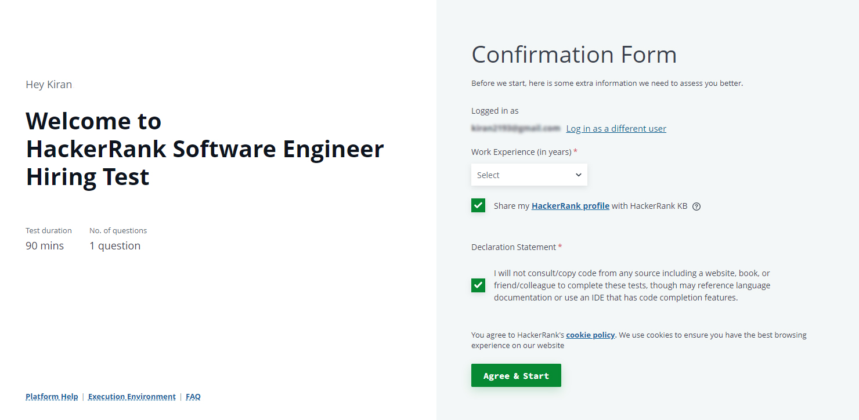This screenshot has height=420, width=859.
Task: Open the cookie policy link
Action: click(590, 335)
